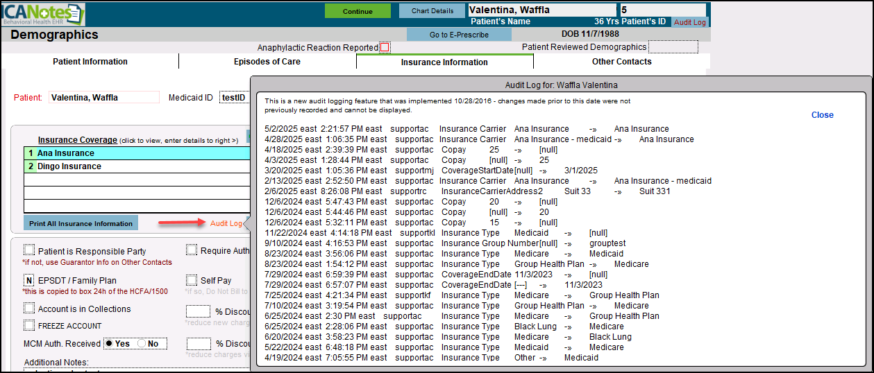874x373 pixels.
Task: Open Chart Details
Action: coord(432,11)
